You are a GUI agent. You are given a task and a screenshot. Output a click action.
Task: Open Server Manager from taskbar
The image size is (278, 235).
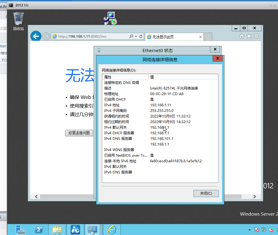click(x=20, y=229)
